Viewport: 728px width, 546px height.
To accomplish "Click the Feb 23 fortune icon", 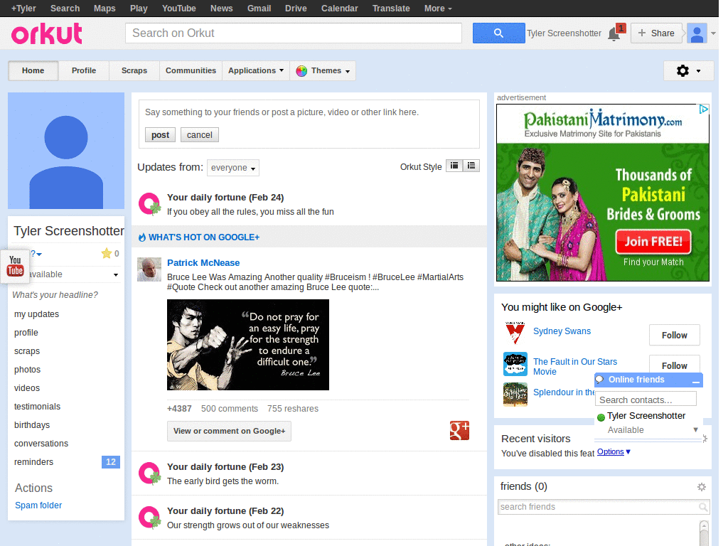I will 149,473.
